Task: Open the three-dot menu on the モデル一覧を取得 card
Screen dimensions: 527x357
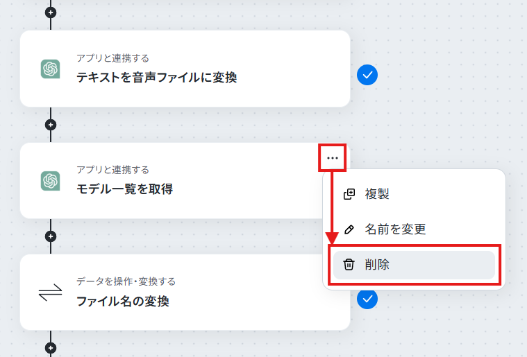Action: pos(333,158)
